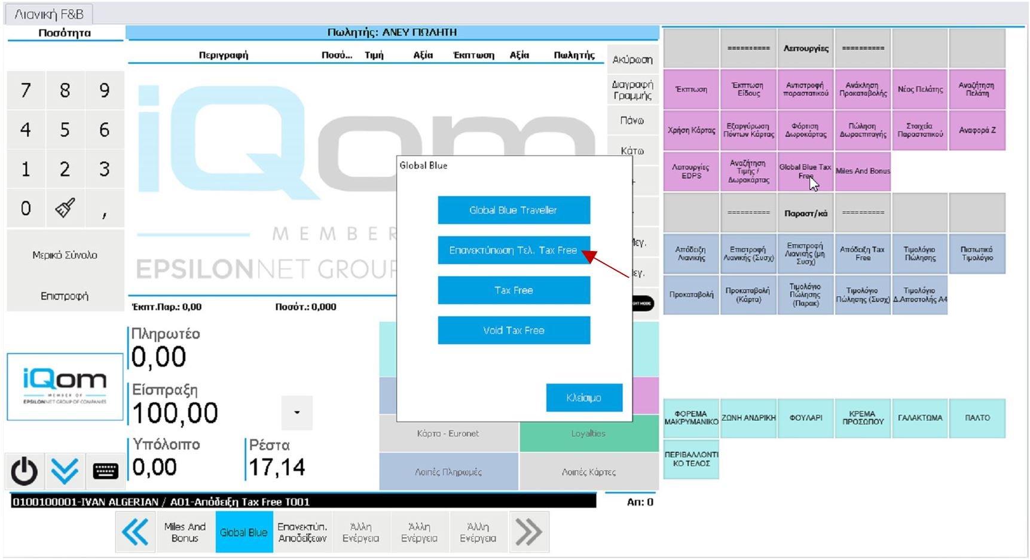This screenshot has height=560, width=1030.
Task: Click the iQom logo tile
Action: [x=65, y=387]
